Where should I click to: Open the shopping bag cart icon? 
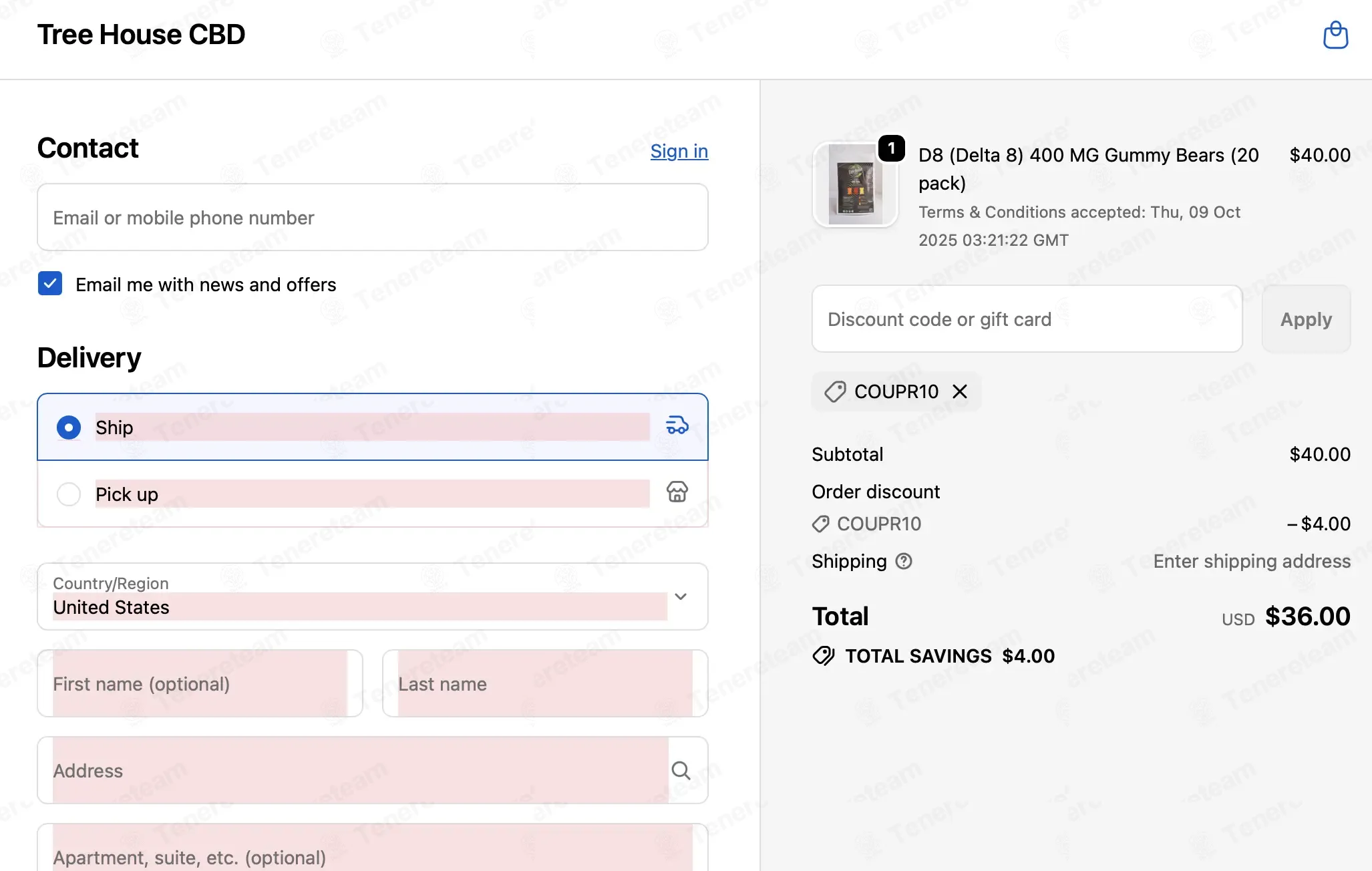click(x=1335, y=35)
